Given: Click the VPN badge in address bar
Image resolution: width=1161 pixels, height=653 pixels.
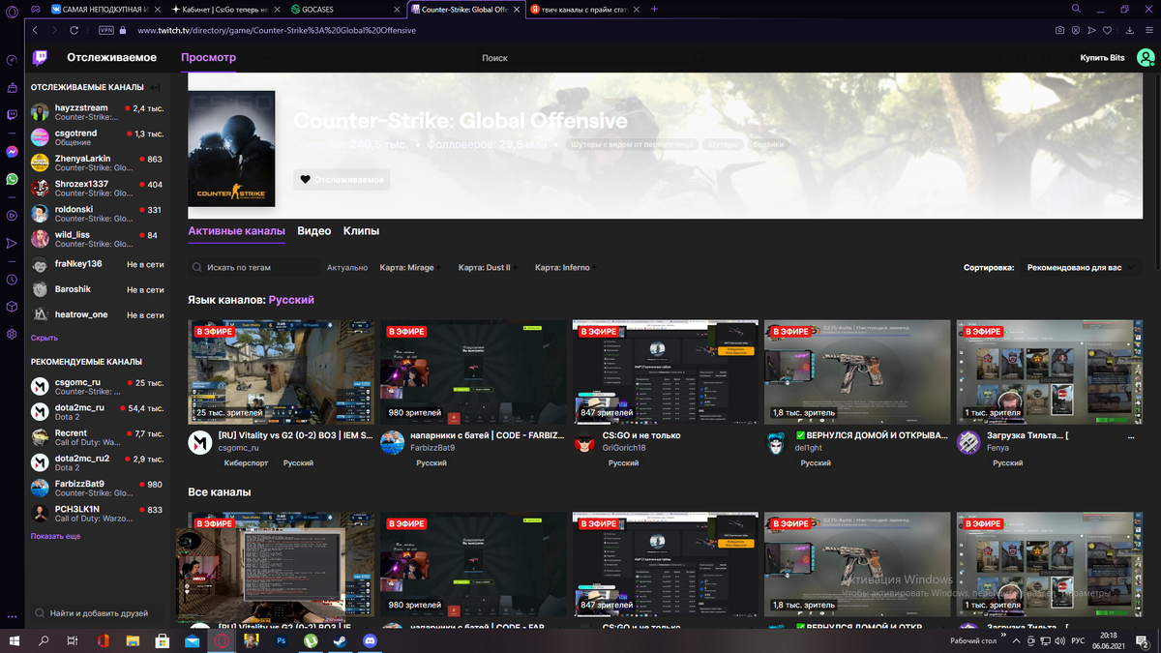Looking at the screenshot, I should tap(106, 31).
